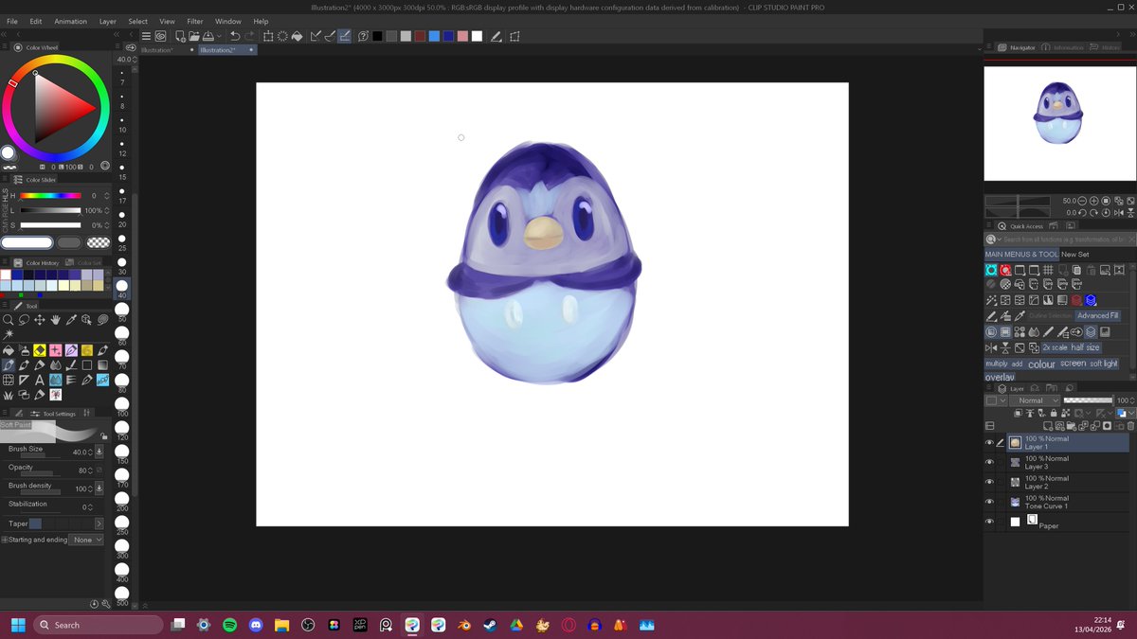Open the Animation menu
Screen dimensions: 1137x639
click(x=70, y=21)
